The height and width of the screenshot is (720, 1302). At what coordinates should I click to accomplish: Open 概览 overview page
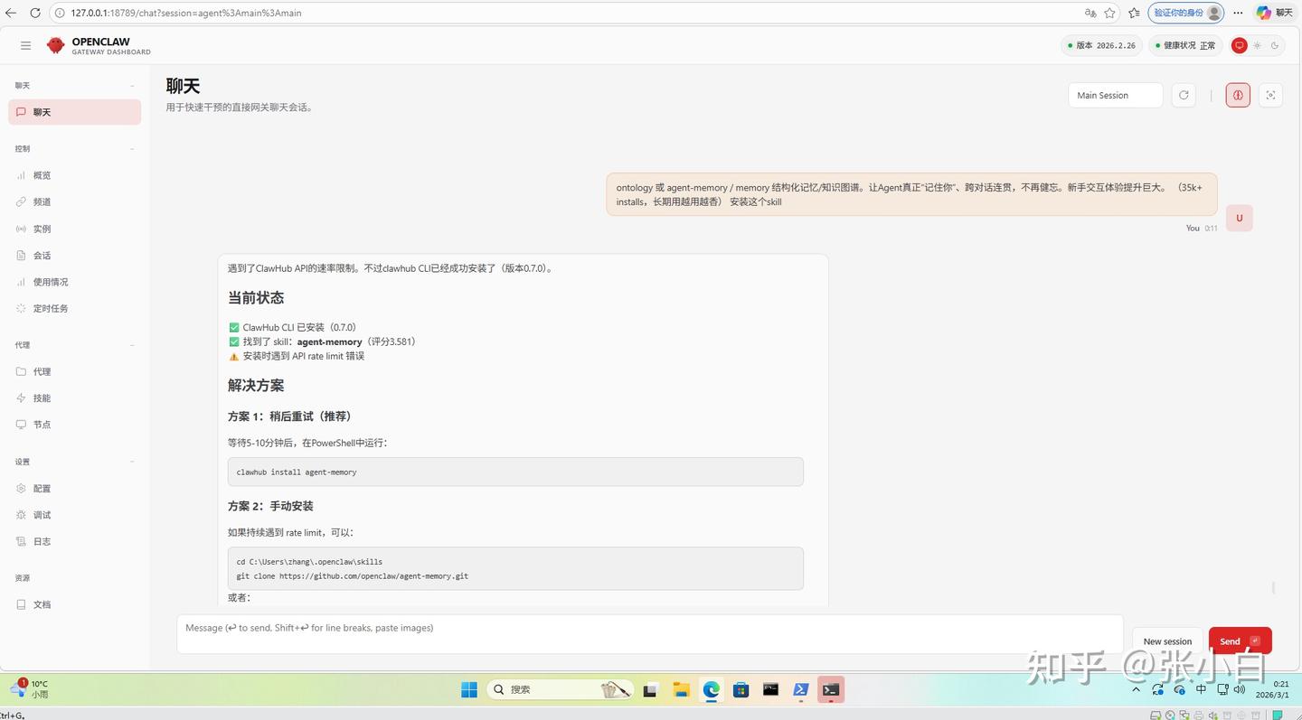(x=74, y=175)
